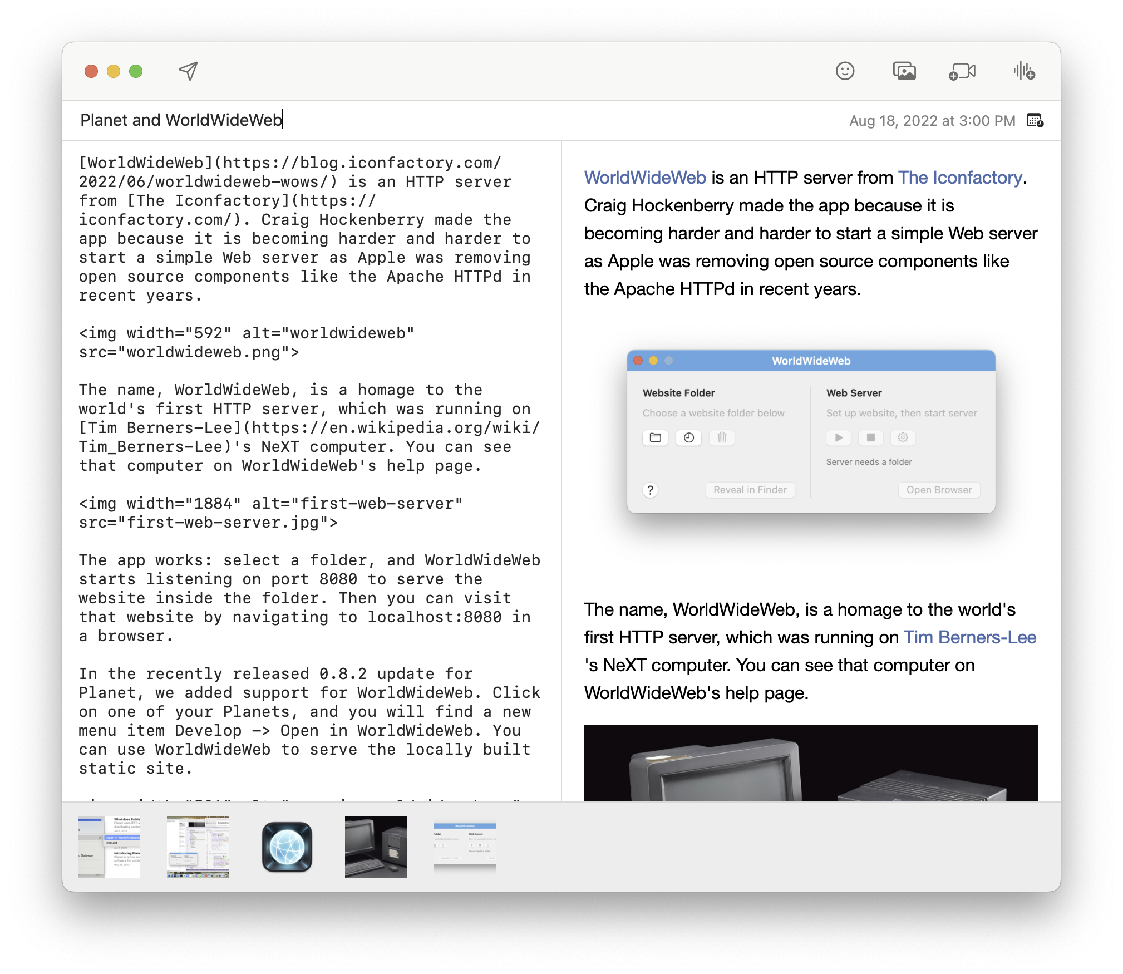The image size is (1123, 974).
Task: Select the WorldWideWeb window thumbnail attachment
Action: pos(465,847)
